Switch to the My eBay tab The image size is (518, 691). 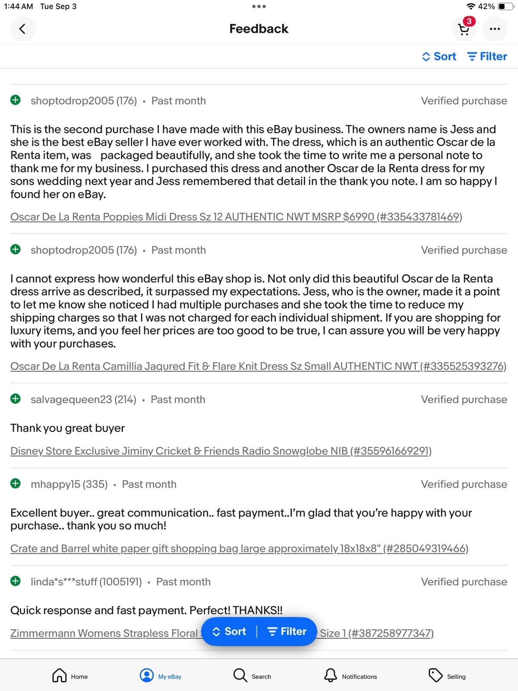pos(161,675)
